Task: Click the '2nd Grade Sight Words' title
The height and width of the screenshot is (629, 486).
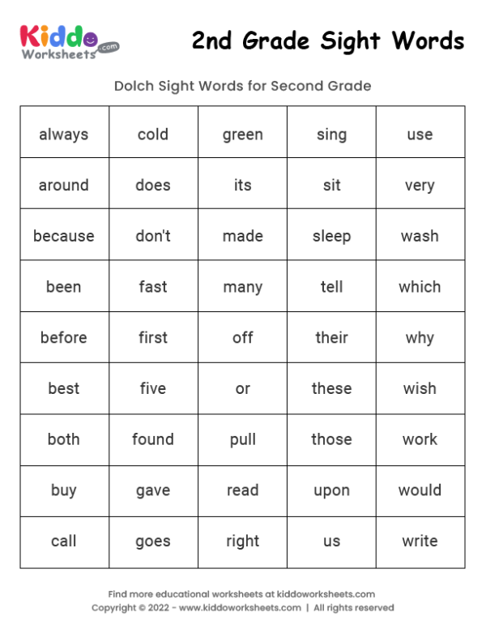Action: 328,41
